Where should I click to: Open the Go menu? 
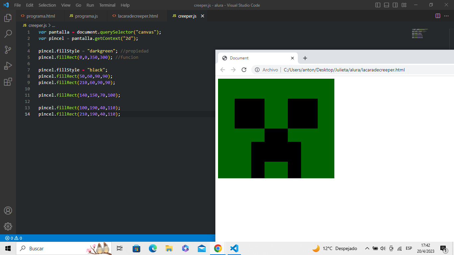78,5
